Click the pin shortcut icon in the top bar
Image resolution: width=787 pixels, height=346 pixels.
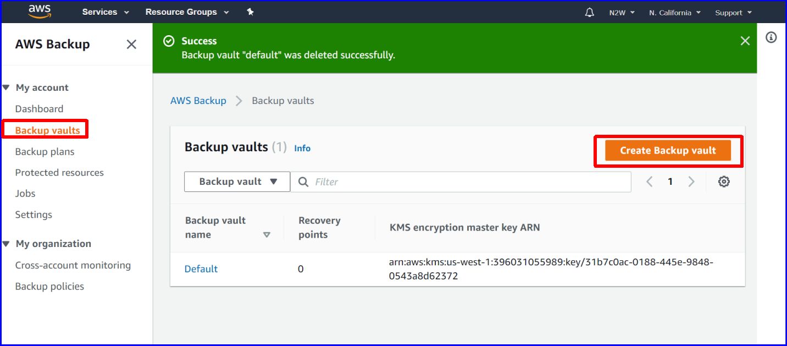[250, 12]
